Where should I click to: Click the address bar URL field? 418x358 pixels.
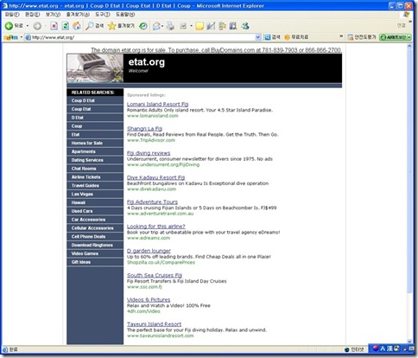pos(140,37)
